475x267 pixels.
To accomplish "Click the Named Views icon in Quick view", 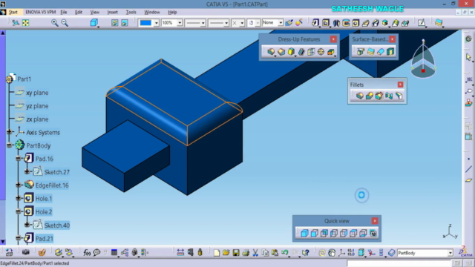I will (x=373, y=233).
